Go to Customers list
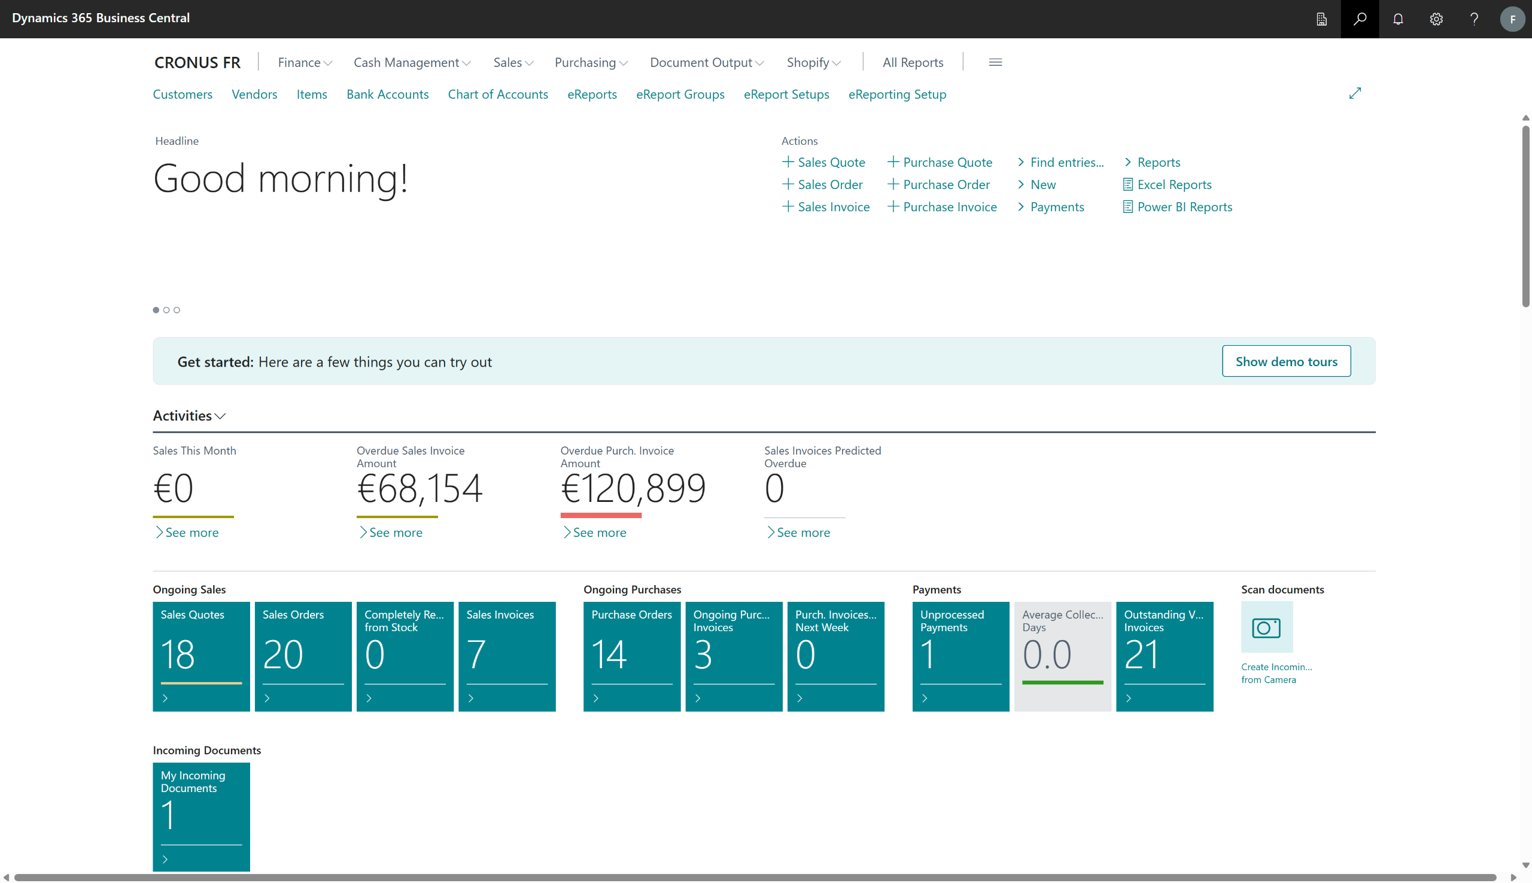This screenshot has height=883, width=1532. [x=183, y=94]
